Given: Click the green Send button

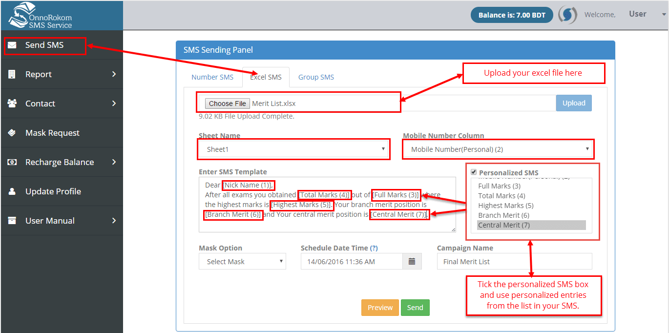Looking at the screenshot, I should (415, 308).
